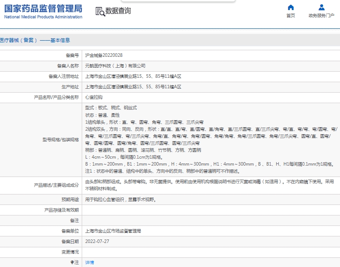Select the date 2022-07-27
This screenshot has height=267, width=340.
click(97, 241)
